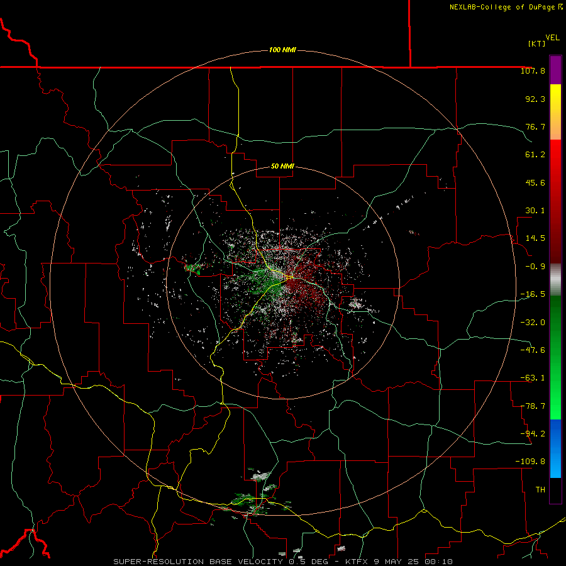Click the 50 NMI range ring label
The height and width of the screenshot is (566, 566).
(x=282, y=167)
